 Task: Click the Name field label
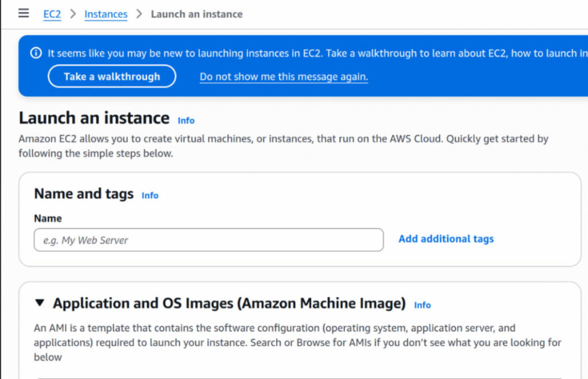pyautogui.click(x=48, y=218)
